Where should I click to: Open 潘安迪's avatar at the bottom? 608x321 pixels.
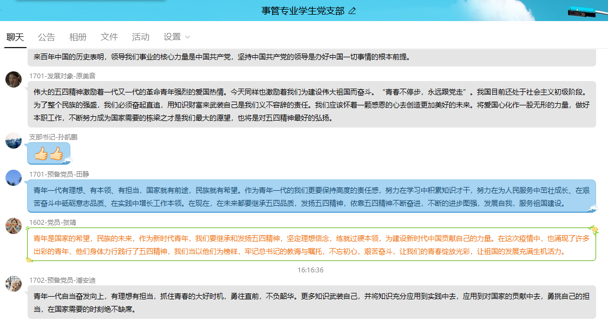(14, 284)
